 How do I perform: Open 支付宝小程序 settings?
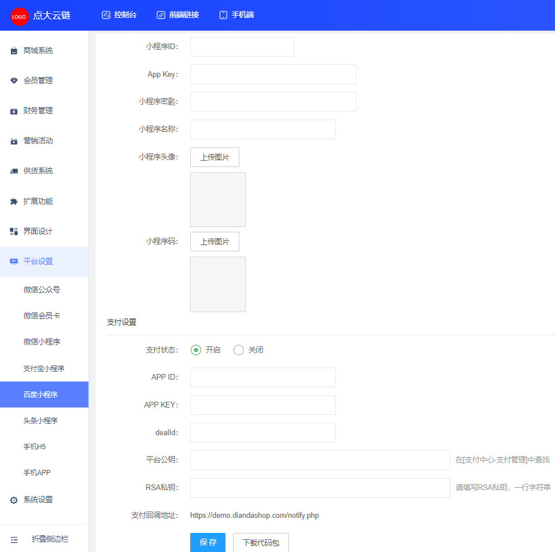45,369
